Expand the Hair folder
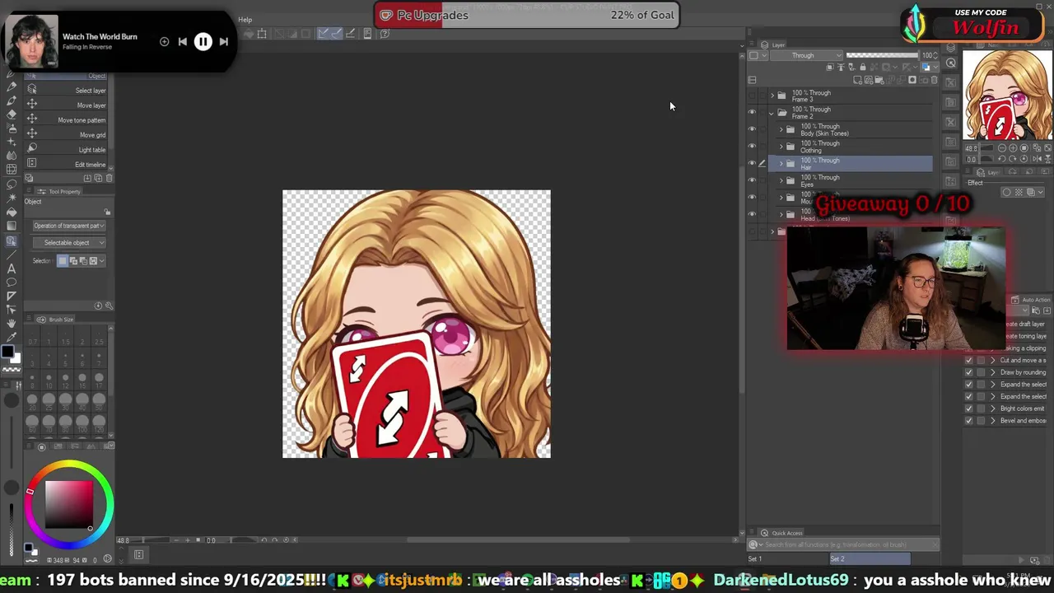 (781, 163)
